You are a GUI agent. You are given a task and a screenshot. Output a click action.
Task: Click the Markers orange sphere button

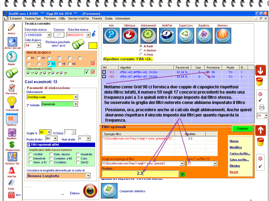(223, 36)
